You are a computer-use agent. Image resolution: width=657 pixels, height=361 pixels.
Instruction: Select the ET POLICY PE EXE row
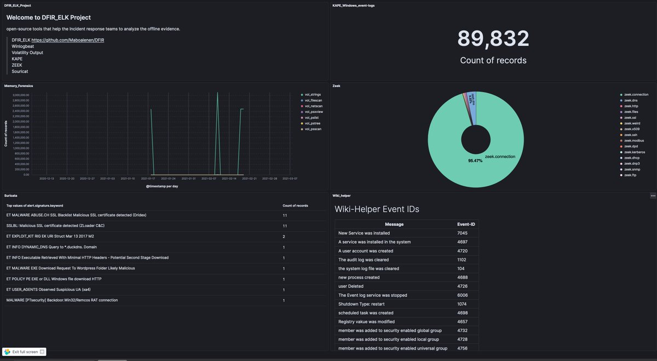pyautogui.click(x=164, y=279)
